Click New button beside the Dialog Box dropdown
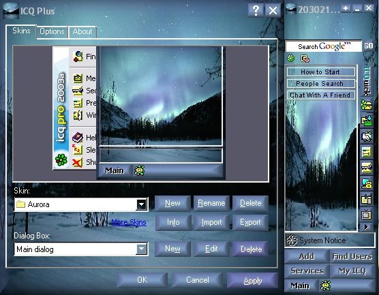Screen dimensions: 379x295 [x=172, y=249]
